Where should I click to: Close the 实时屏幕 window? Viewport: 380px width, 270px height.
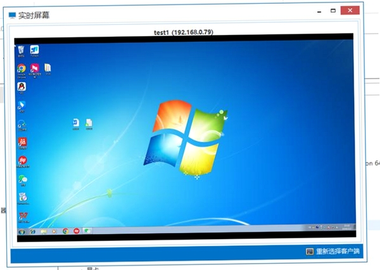tap(350, 10)
